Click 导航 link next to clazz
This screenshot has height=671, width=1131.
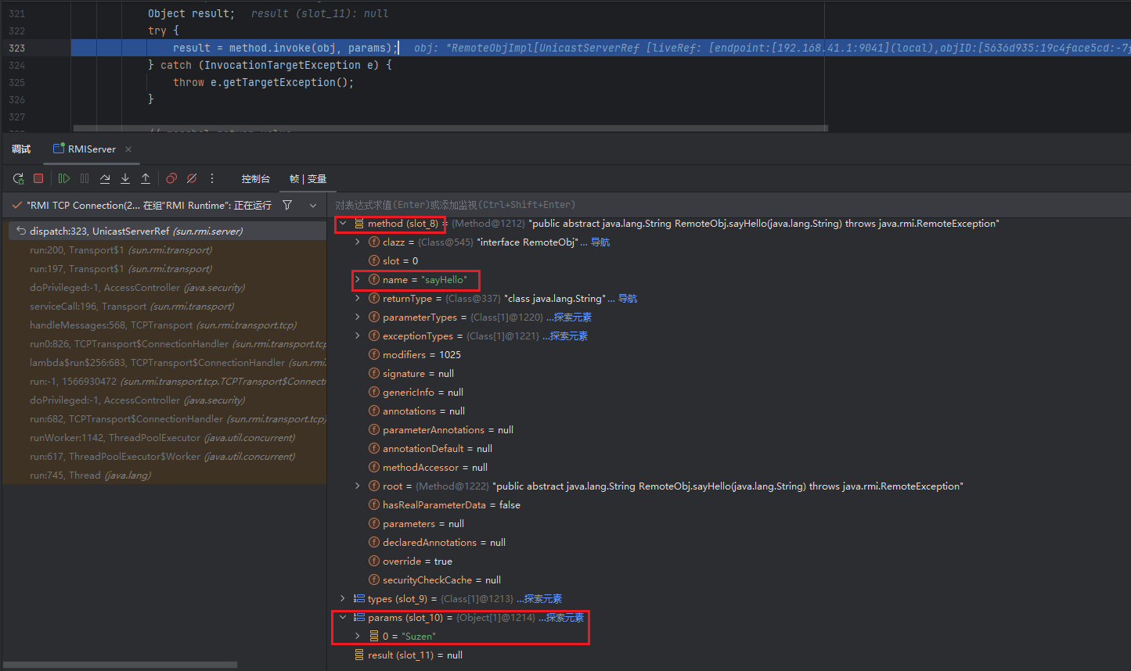click(600, 242)
